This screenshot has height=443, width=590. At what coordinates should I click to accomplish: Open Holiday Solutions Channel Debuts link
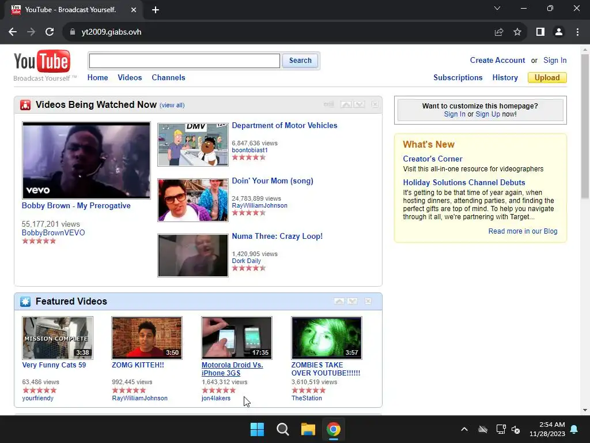pos(464,183)
